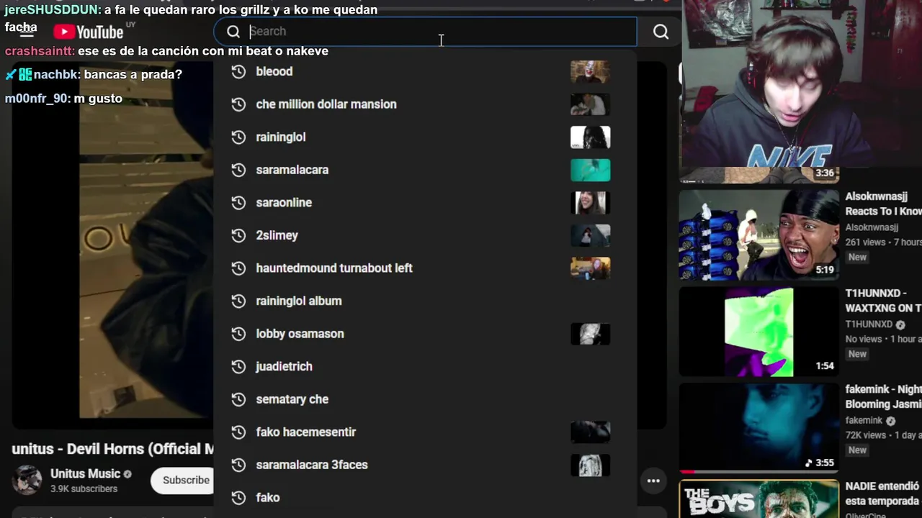
Task: Open T1HUNNXD WAXTXNG video thumbnail
Action: coord(758,332)
